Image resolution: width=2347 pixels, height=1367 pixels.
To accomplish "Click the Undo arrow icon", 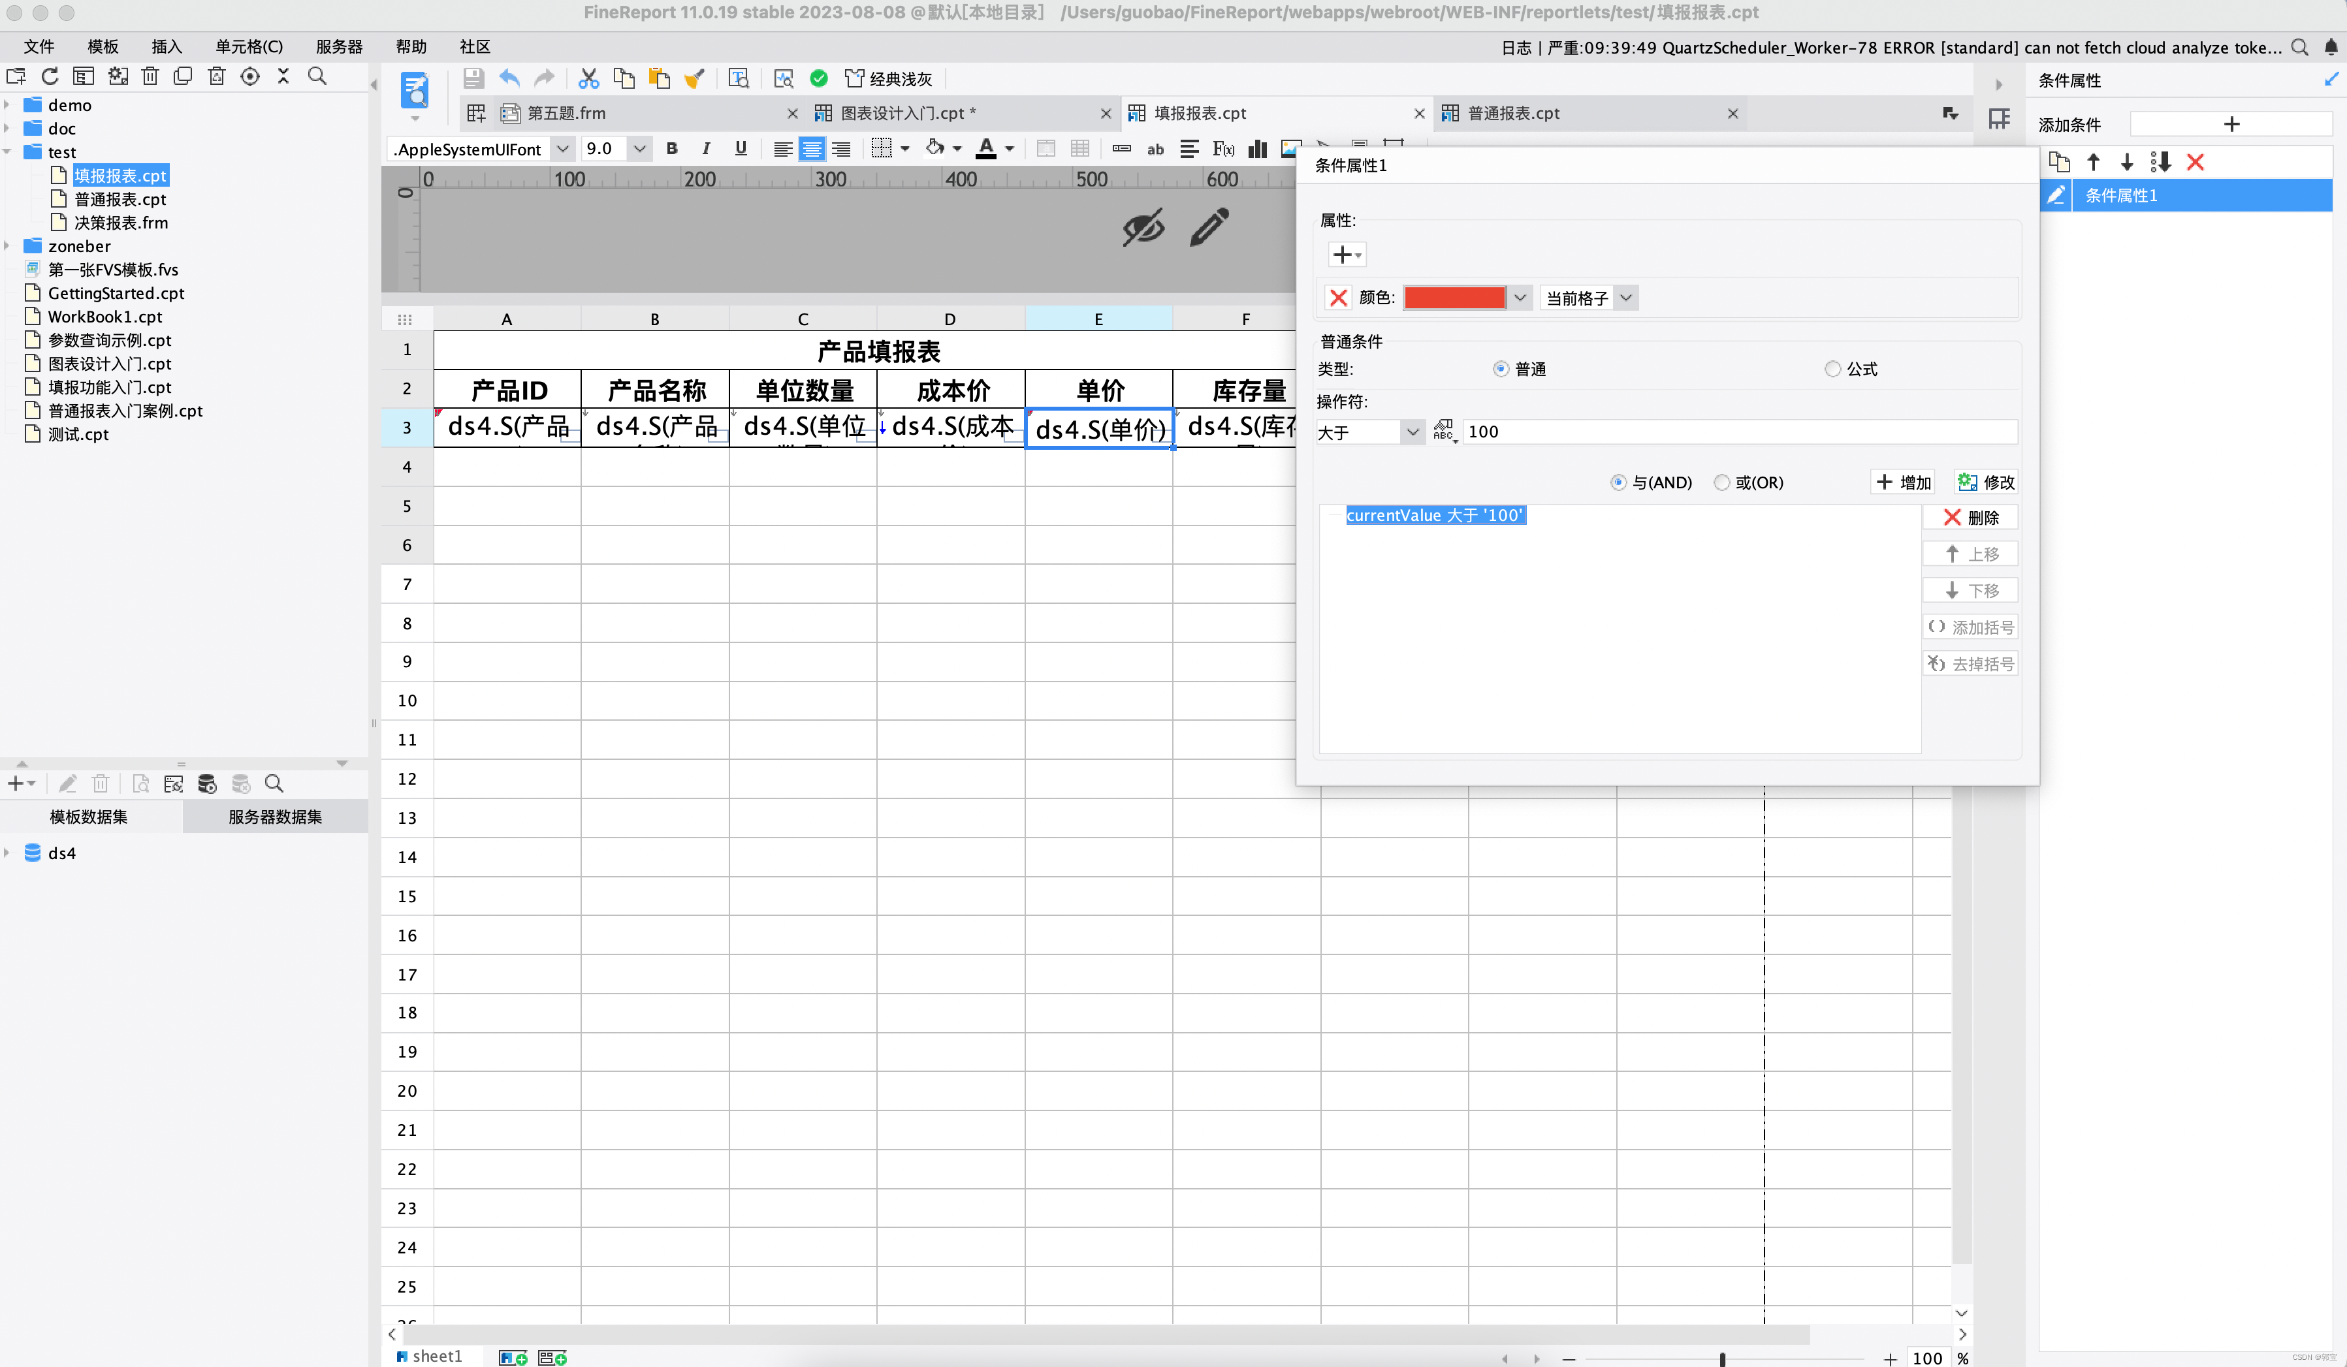I will 509,78.
